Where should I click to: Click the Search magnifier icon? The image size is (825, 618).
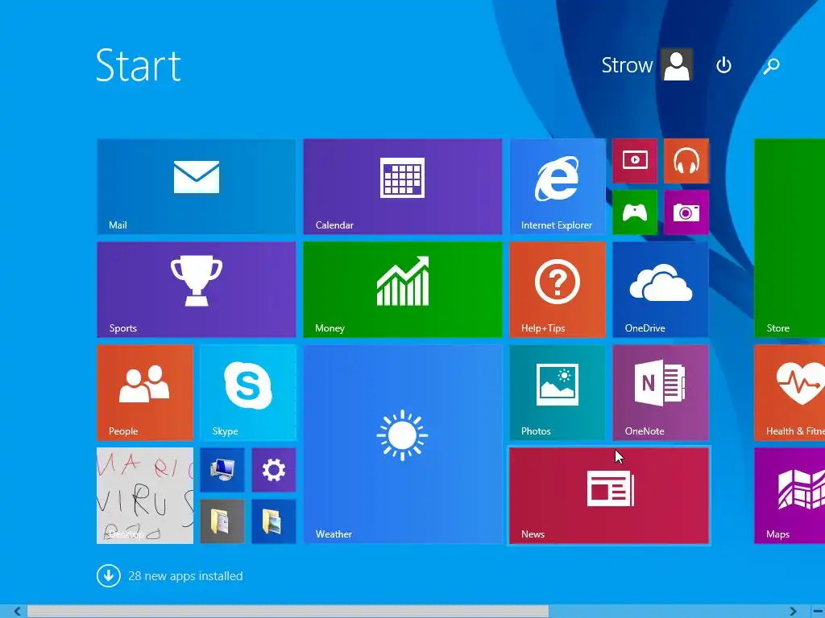[771, 66]
